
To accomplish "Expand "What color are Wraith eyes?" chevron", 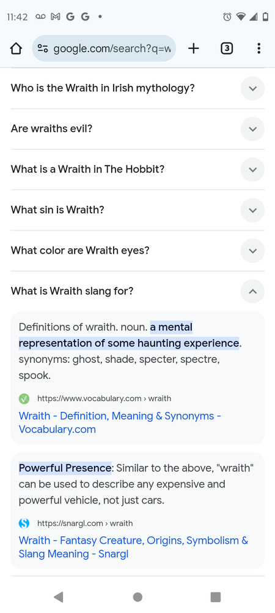I will [253, 251].
